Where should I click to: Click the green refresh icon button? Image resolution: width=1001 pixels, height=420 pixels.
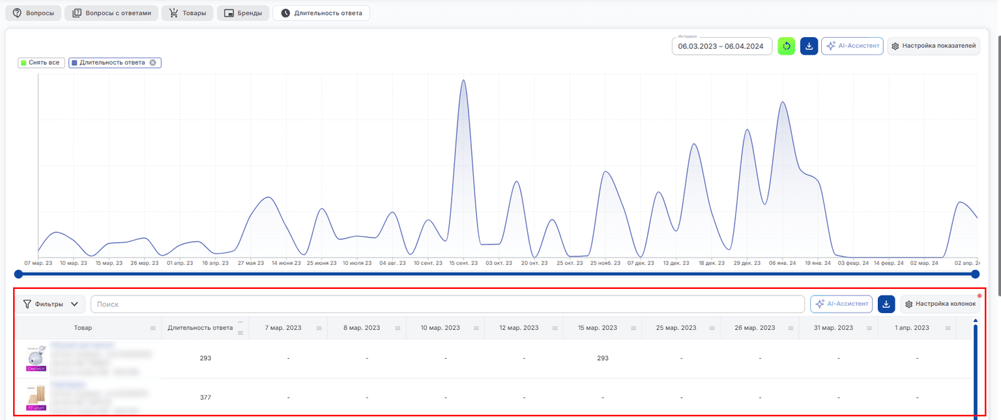[786, 46]
